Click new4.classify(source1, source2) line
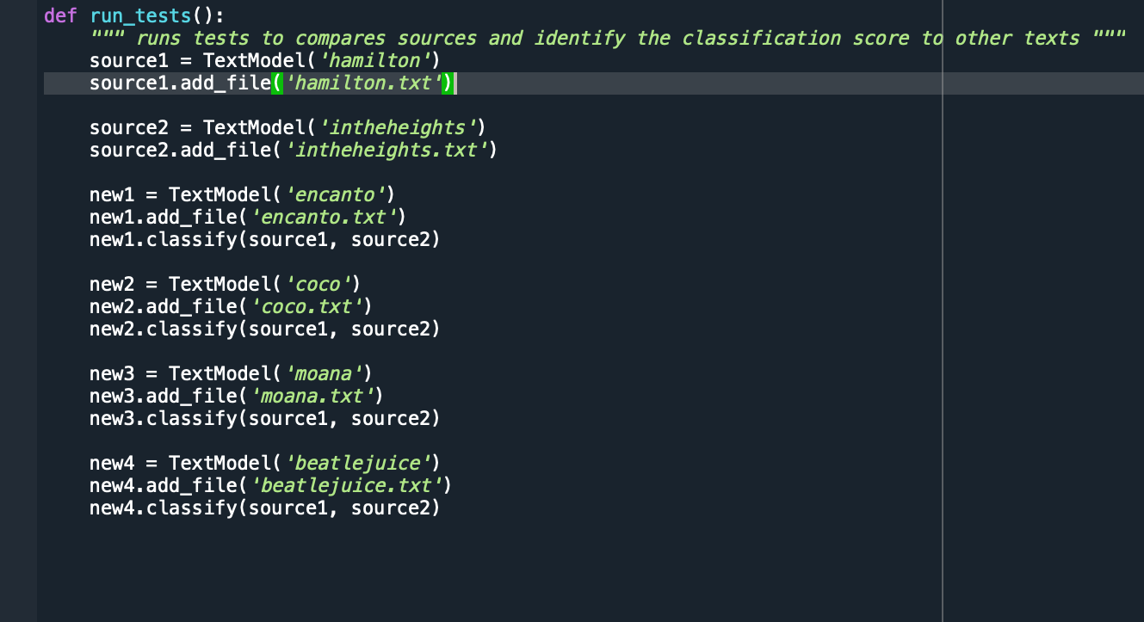Viewport: 1144px width, 622px height. pos(264,508)
